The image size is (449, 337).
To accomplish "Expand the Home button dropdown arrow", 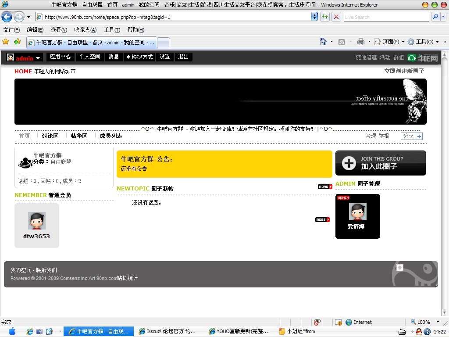I will (331, 42).
